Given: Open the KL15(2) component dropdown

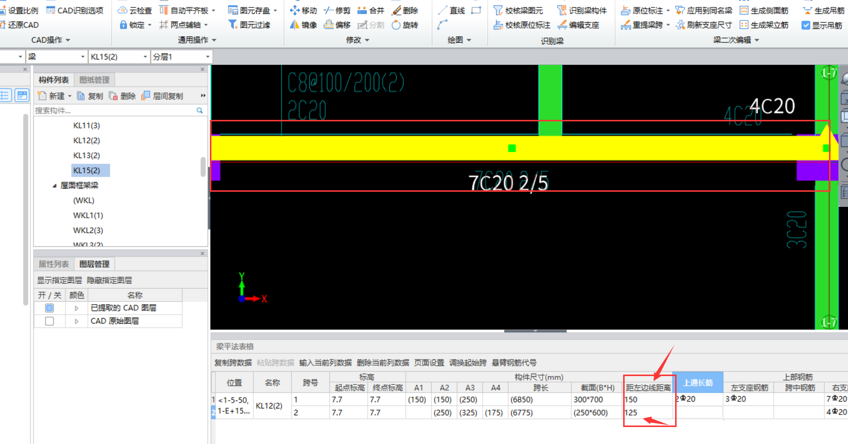Looking at the screenshot, I should (145, 57).
